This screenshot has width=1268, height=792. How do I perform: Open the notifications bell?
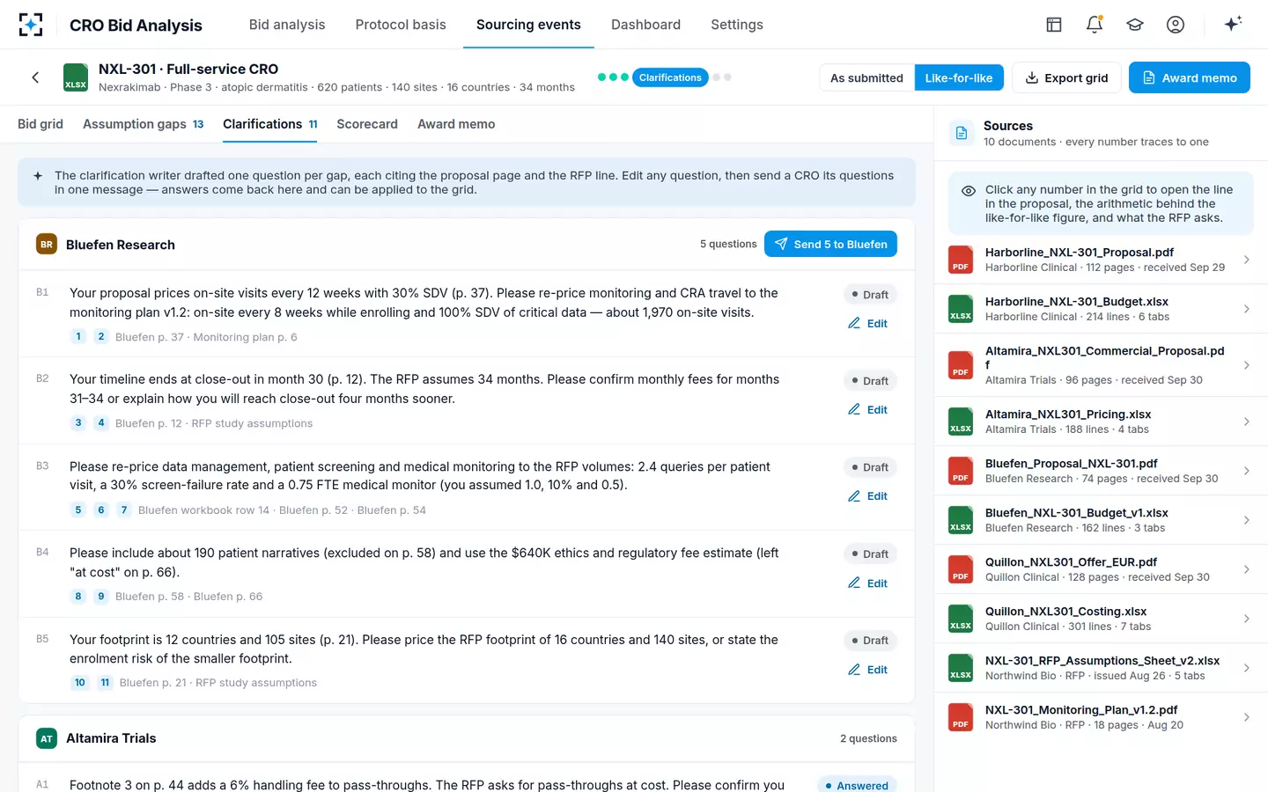pyautogui.click(x=1095, y=25)
